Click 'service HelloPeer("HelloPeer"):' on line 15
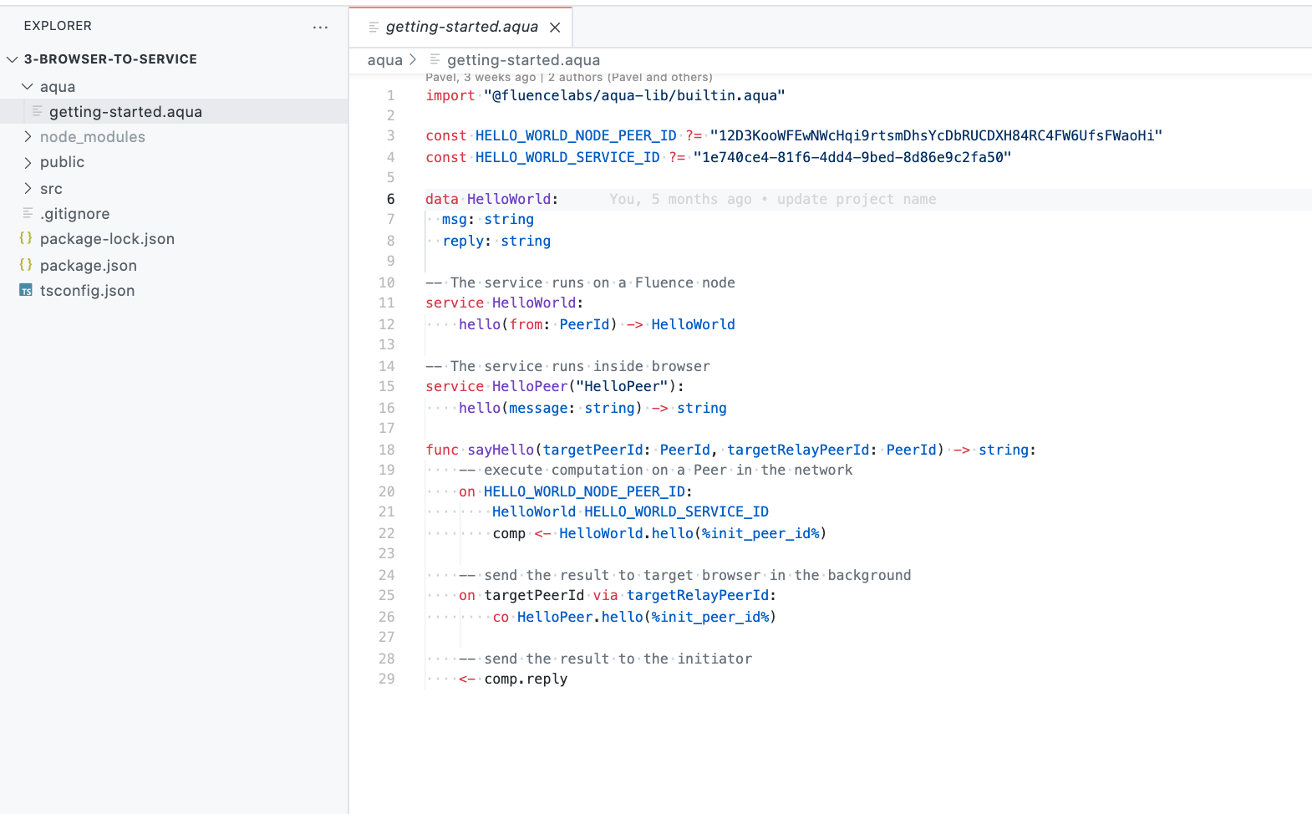This screenshot has width=1312, height=814. [555, 386]
